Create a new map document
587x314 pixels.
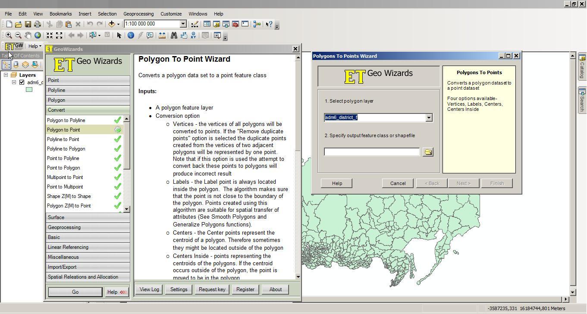click(x=9, y=24)
